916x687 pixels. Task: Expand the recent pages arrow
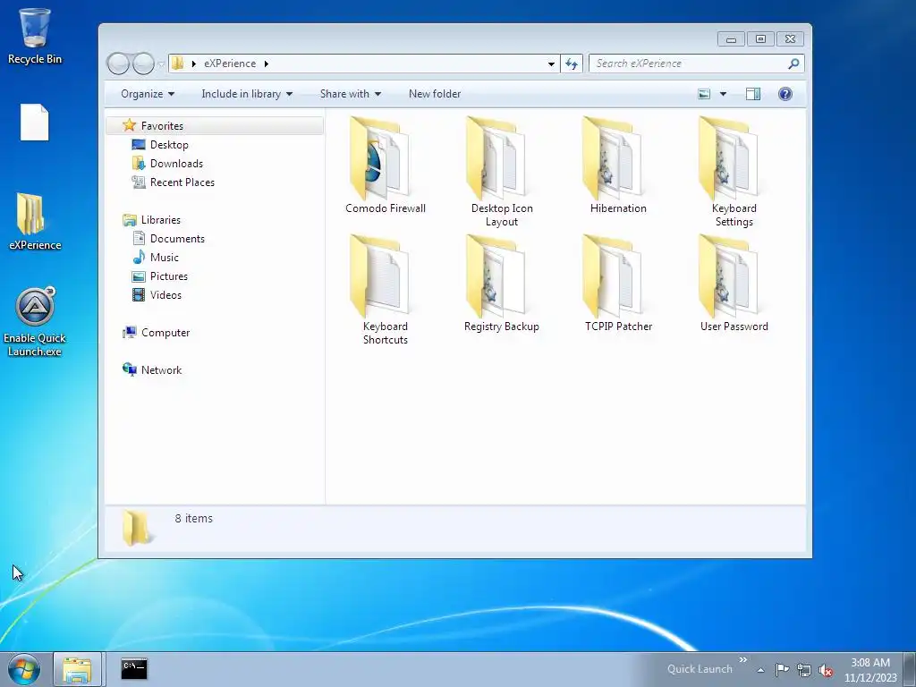pyautogui.click(x=161, y=64)
